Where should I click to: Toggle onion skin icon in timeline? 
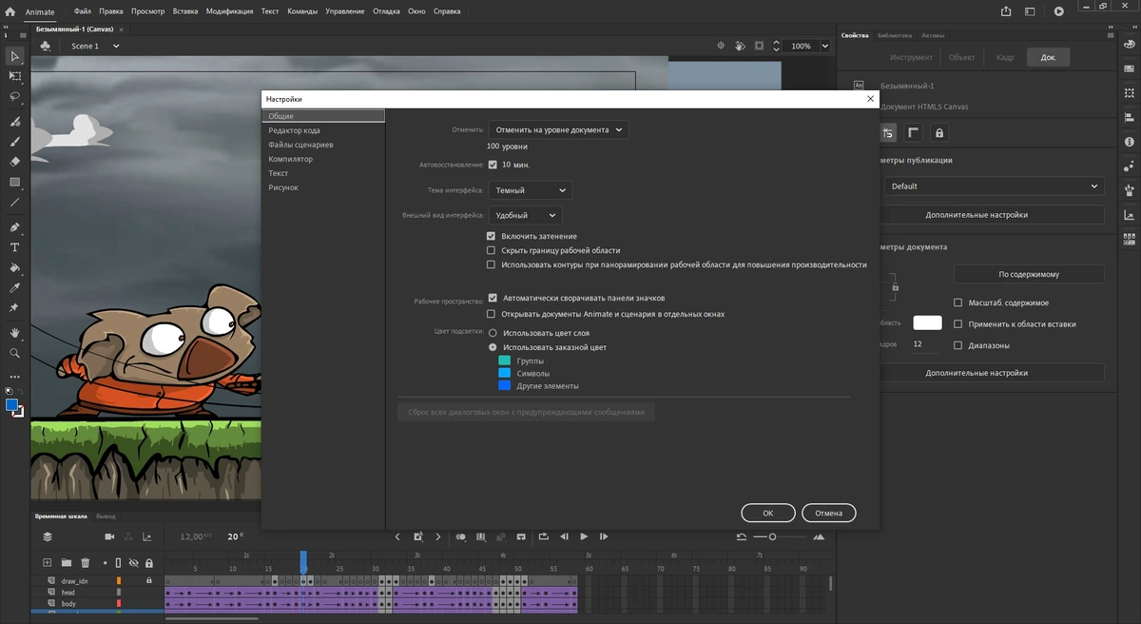[461, 536]
